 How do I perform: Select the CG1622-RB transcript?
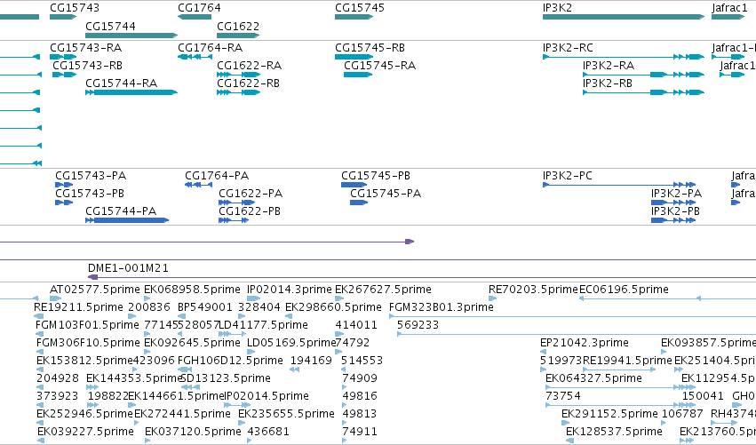pos(238,92)
